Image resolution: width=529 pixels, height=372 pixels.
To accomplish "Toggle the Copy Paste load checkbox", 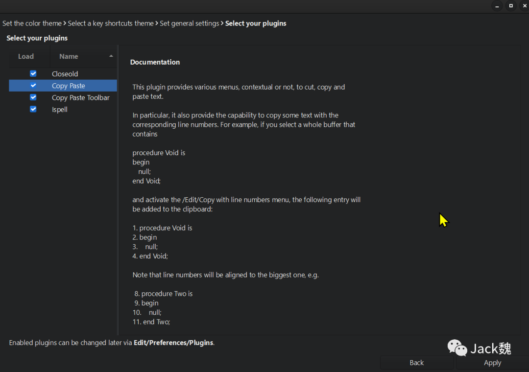I will [x=33, y=86].
